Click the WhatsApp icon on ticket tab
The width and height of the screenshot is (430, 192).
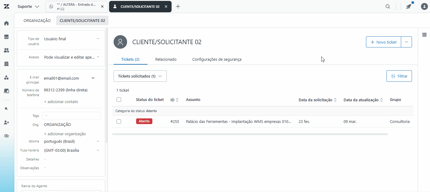[x=51, y=6]
